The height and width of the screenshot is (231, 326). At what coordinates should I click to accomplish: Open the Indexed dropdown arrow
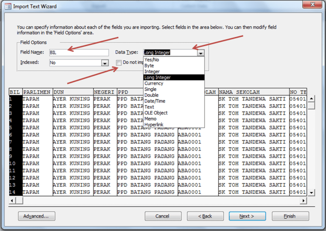point(105,63)
